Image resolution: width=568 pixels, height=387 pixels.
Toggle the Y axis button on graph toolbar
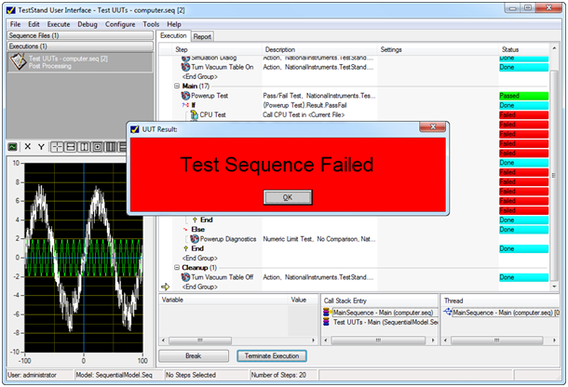(x=42, y=146)
